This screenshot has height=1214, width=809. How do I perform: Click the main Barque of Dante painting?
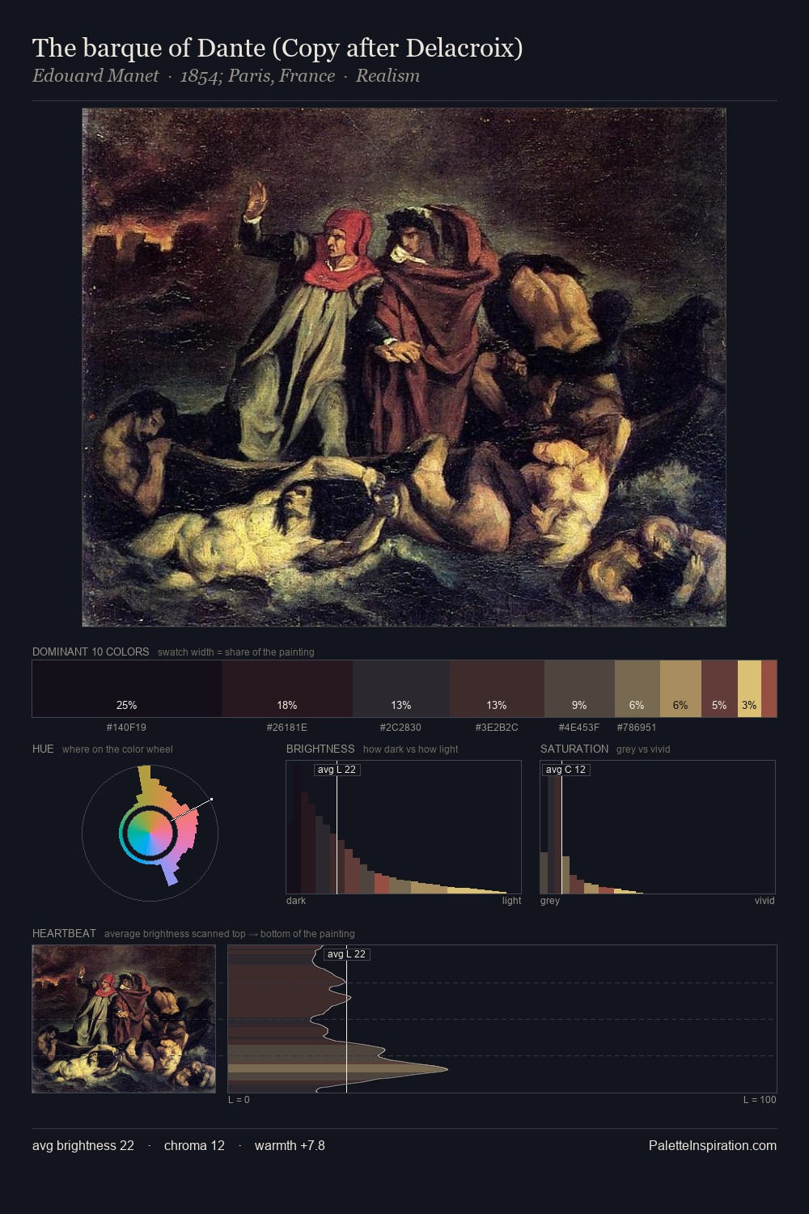pyautogui.click(x=404, y=367)
